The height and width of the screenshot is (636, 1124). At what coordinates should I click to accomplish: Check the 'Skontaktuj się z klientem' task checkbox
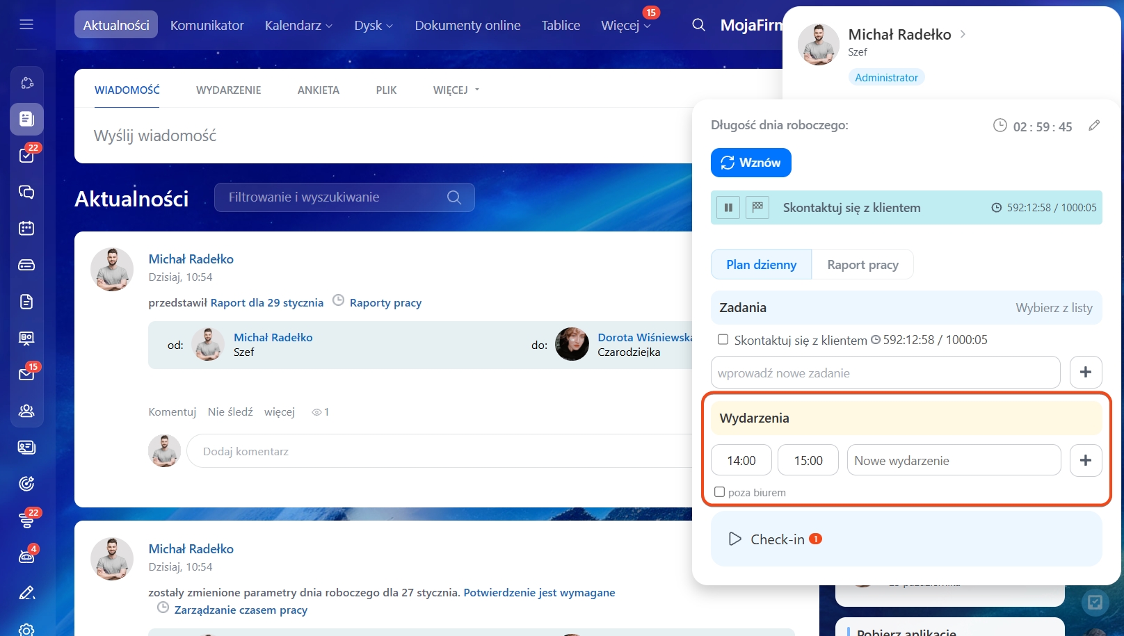tap(723, 340)
